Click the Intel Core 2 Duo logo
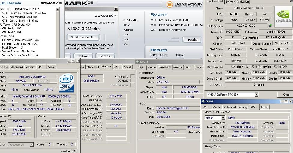 coord(66,83)
